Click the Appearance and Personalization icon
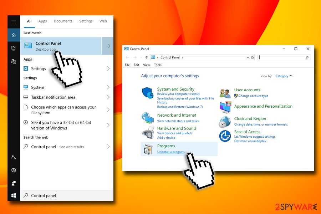The height and width of the screenshot is (214, 321). click(225, 107)
